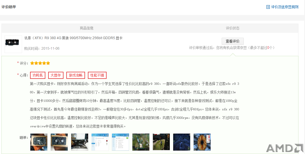Open fifth 晒单 benchmark screenshot thumbnail
Screen dimensions: 305x154
click(120, 142)
